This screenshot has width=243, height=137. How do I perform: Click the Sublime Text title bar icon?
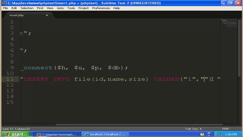tap(4, 3)
